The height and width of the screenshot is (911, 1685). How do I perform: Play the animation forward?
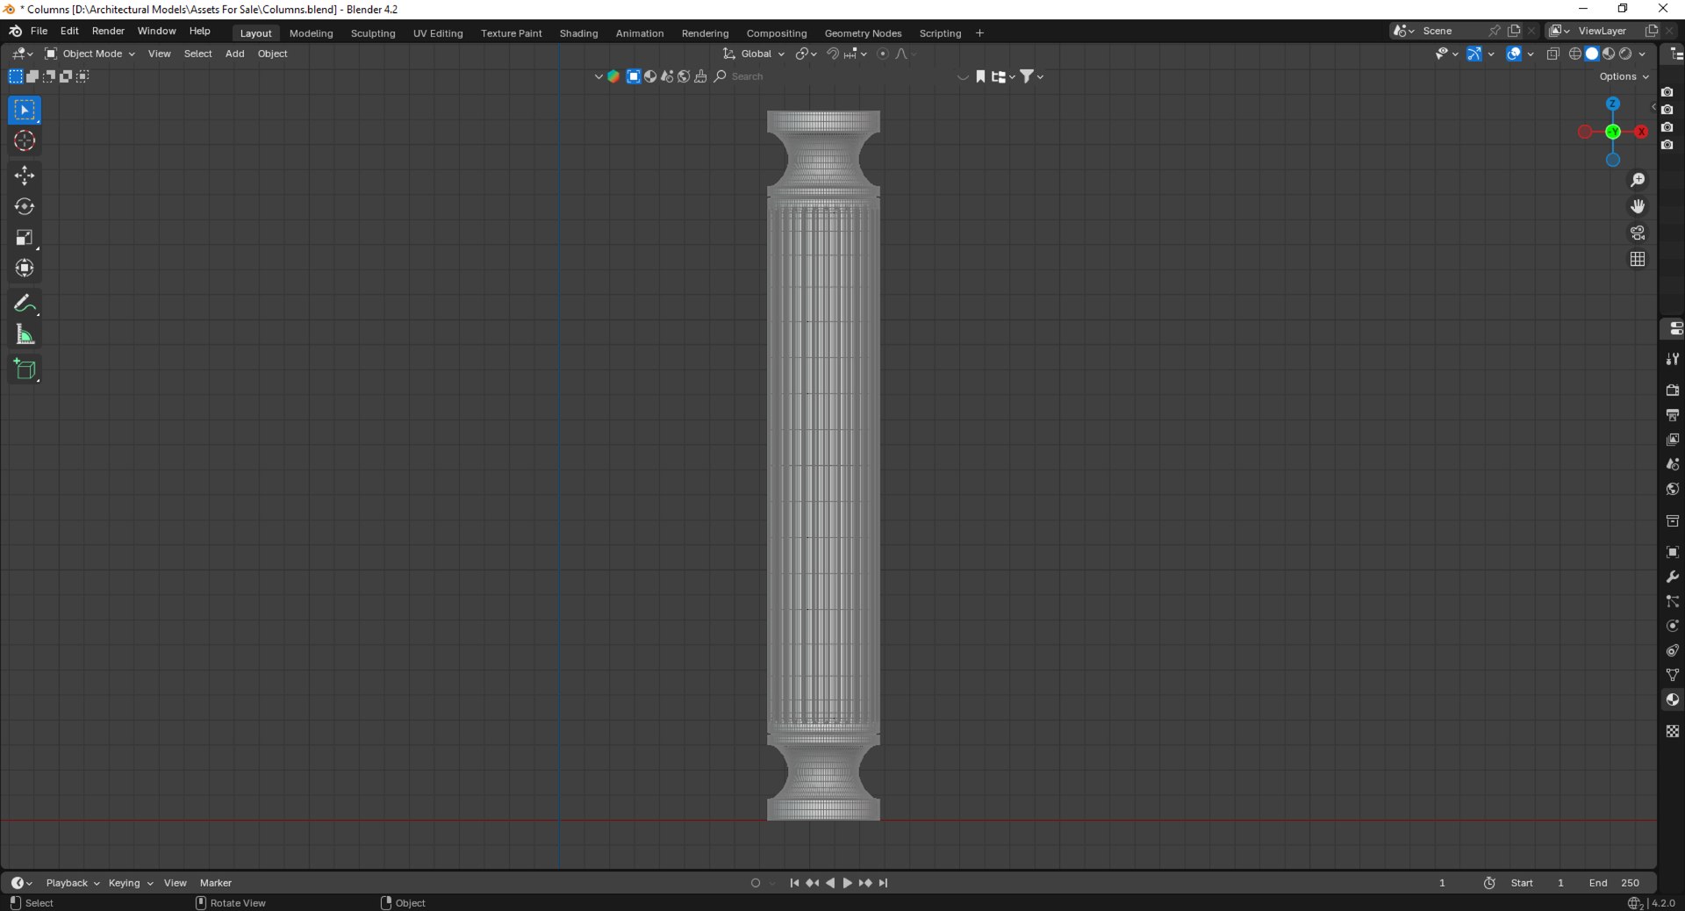coord(848,883)
